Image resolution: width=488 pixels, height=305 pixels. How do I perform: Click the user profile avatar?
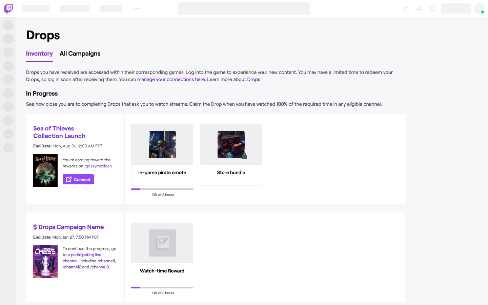point(479,8)
